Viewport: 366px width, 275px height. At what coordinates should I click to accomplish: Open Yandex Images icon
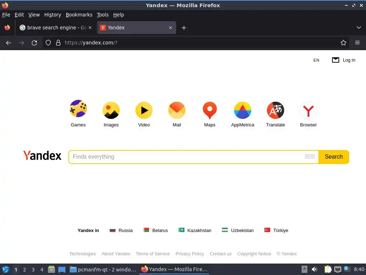[111, 110]
